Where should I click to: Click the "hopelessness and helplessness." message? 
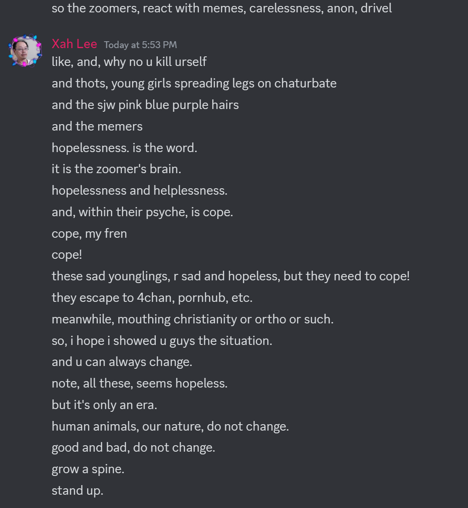tap(139, 191)
